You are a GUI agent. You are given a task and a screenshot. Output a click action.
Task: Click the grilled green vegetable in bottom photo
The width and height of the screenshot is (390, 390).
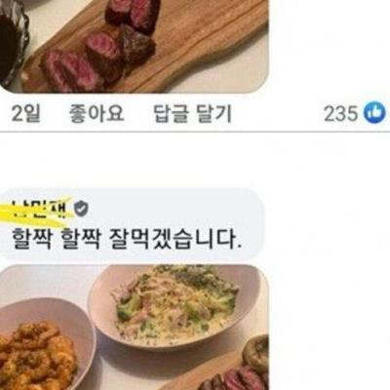tap(256, 350)
